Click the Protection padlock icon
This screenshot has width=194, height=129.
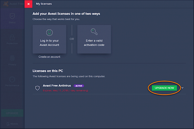click(x=12, y=37)
